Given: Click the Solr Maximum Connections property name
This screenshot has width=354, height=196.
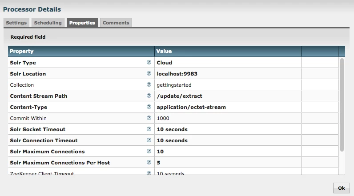Looking at the screenshot, I should 47,152.
